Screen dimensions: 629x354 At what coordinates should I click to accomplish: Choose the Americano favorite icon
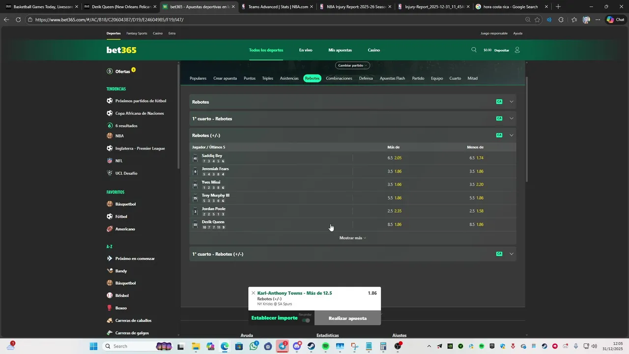[x=110, y=229]
